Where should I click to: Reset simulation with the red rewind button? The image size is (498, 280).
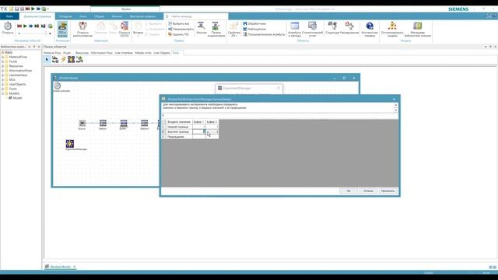(19, 26)
